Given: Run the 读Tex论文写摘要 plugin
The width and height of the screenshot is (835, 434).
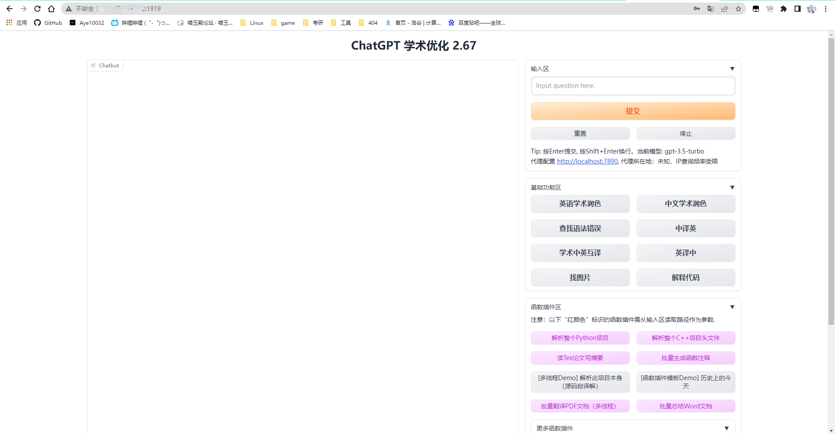Looking at the screenshot, I should 580,358.
